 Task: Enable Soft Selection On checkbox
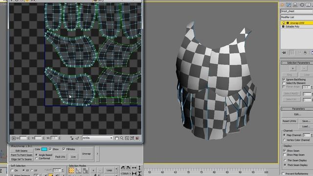click(12, 171)
